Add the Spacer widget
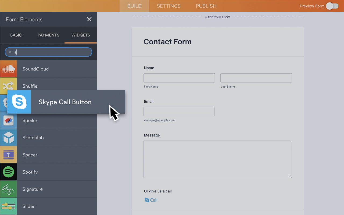 coord(48,155)
